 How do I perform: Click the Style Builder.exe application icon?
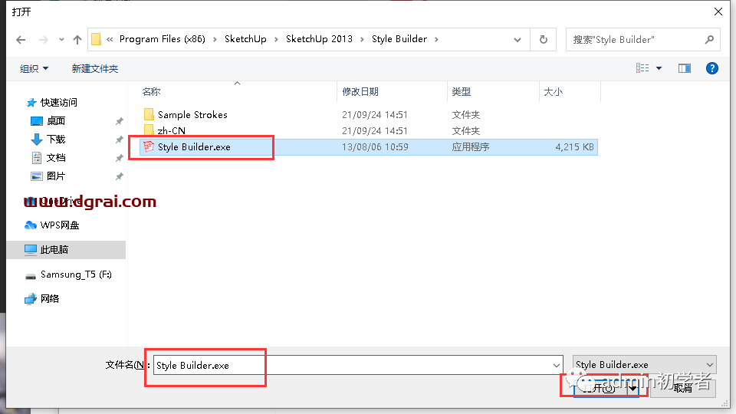149,146
